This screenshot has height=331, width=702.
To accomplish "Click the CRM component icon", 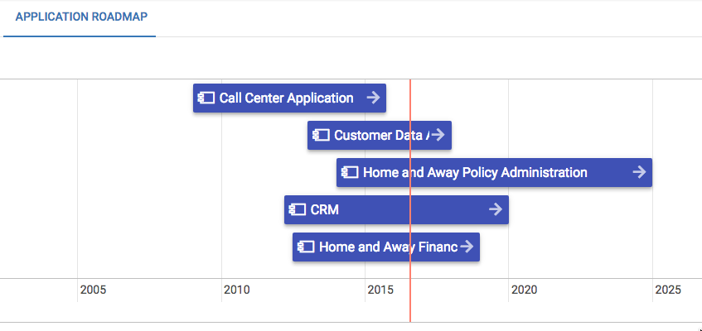I will (x=297, y=209).
